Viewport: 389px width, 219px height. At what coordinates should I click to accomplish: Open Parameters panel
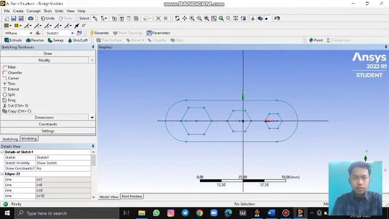pos(158,33)
